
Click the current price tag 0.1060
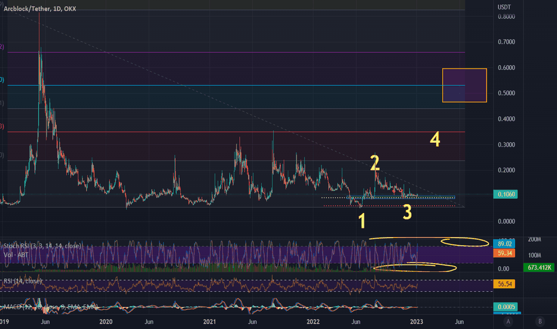tap(506, 194)
